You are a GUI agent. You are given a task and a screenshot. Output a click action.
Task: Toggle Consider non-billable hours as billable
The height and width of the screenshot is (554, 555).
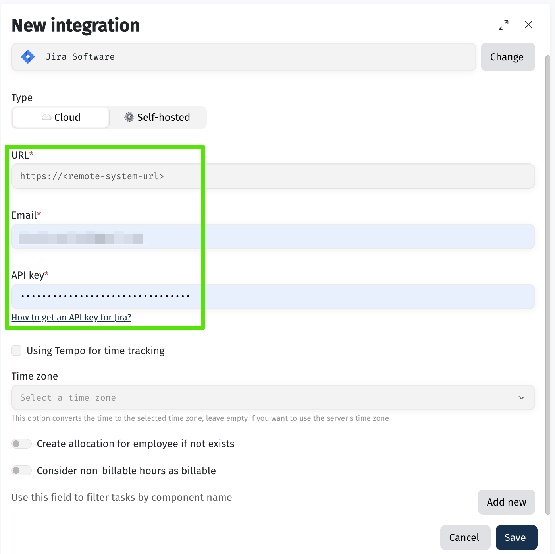(21, 471)
